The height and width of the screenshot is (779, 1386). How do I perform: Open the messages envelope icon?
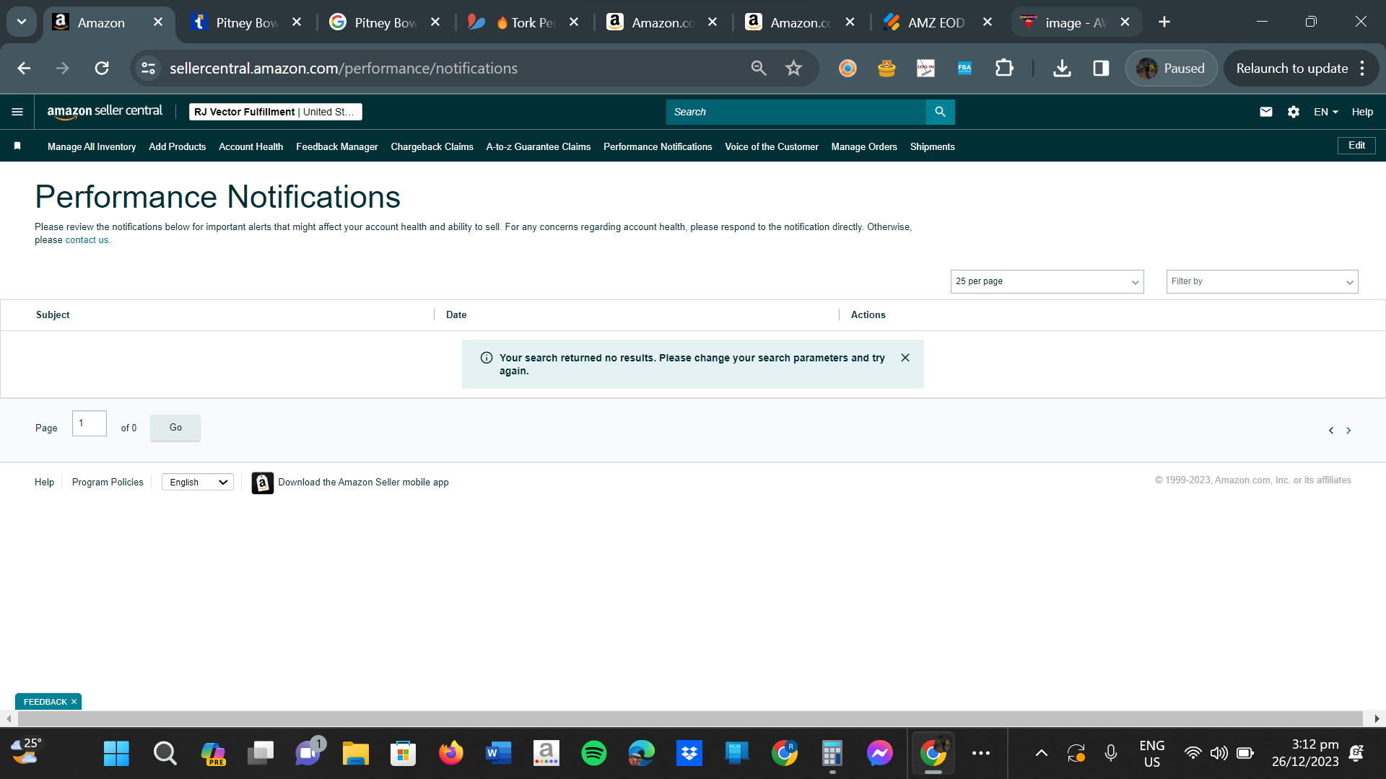click(x=1266, y=112)
